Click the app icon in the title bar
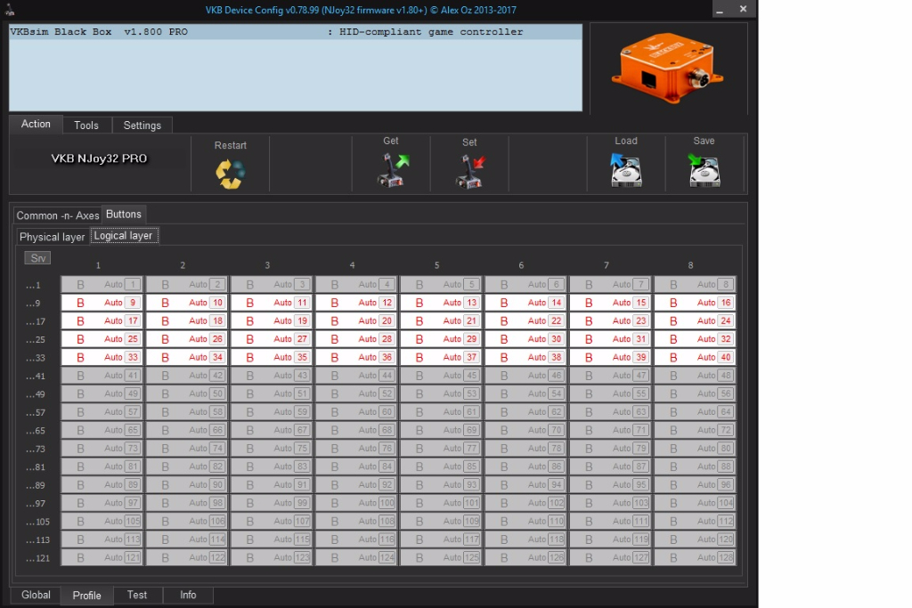 pyautogui.click(x=10, y=9)
